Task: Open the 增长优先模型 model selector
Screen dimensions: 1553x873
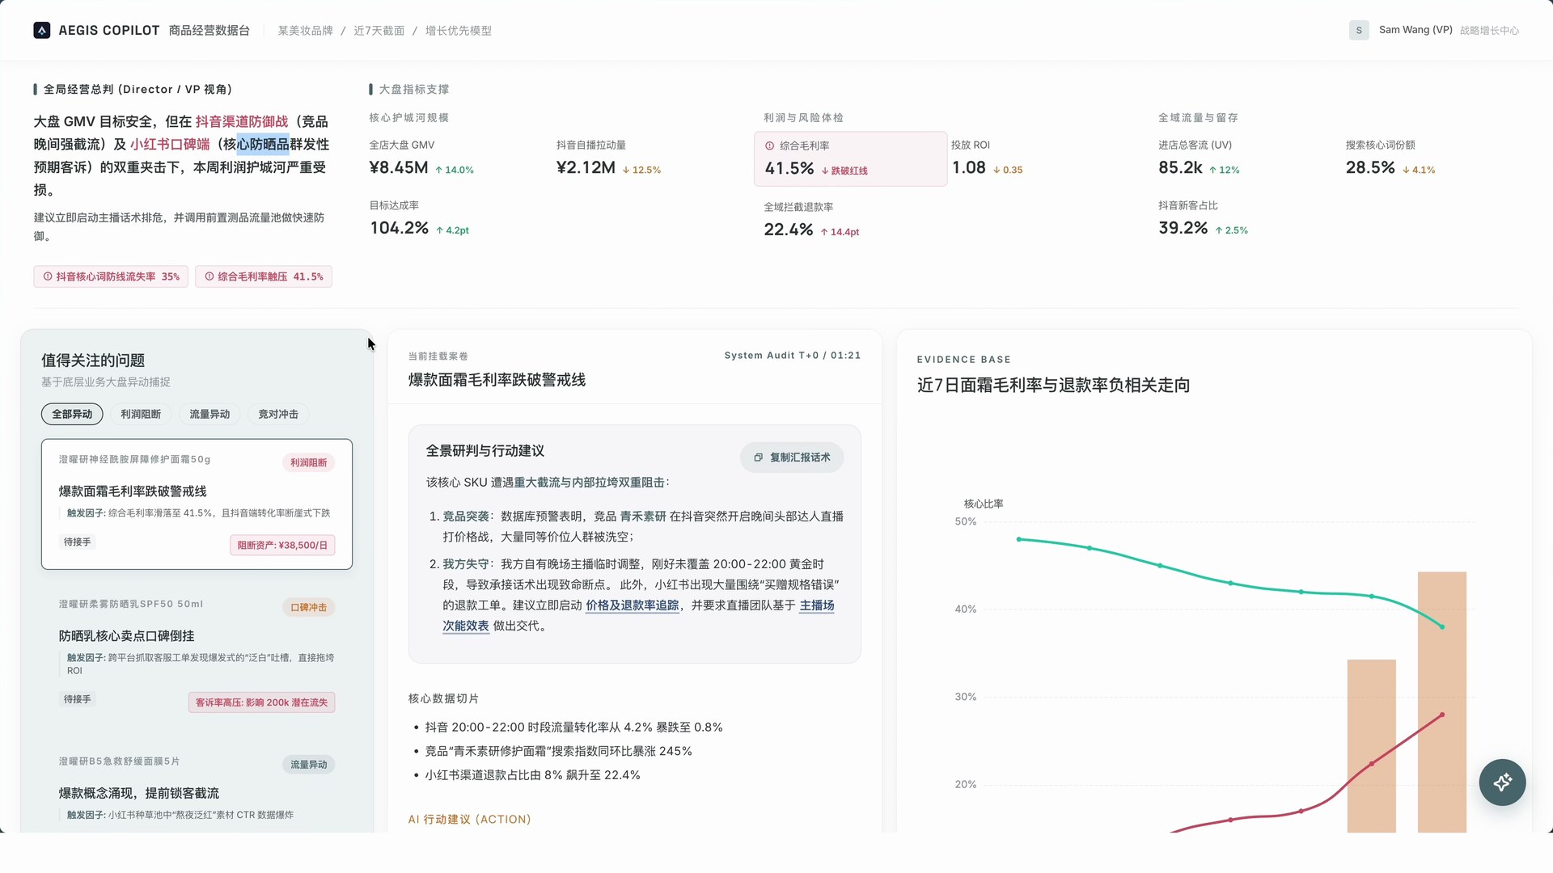Action: coord(458,30)
